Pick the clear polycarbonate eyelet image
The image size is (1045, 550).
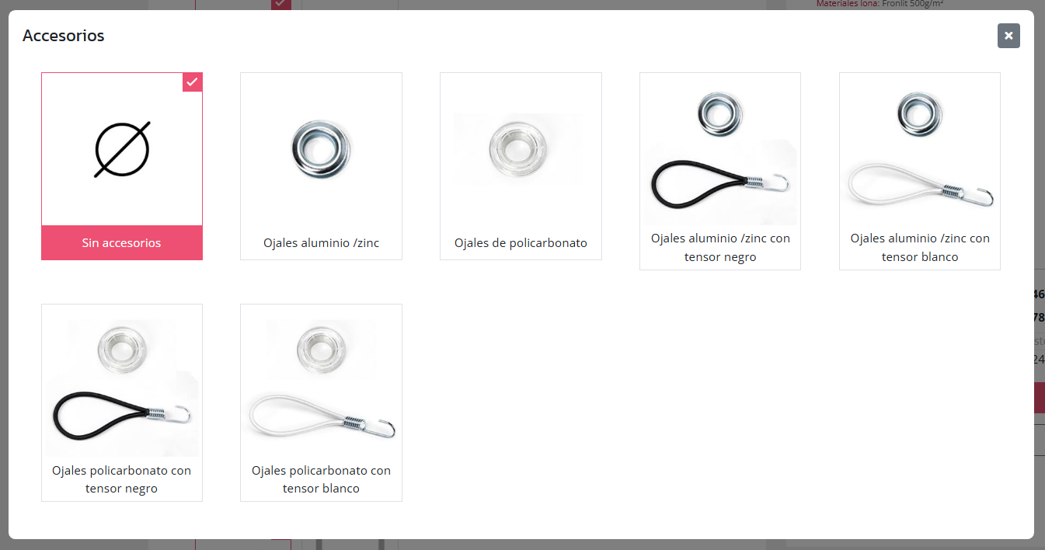[x=520, y=149]
